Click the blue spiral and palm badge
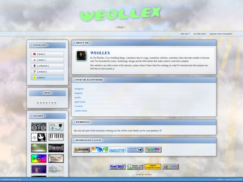 tap(99, 150)
